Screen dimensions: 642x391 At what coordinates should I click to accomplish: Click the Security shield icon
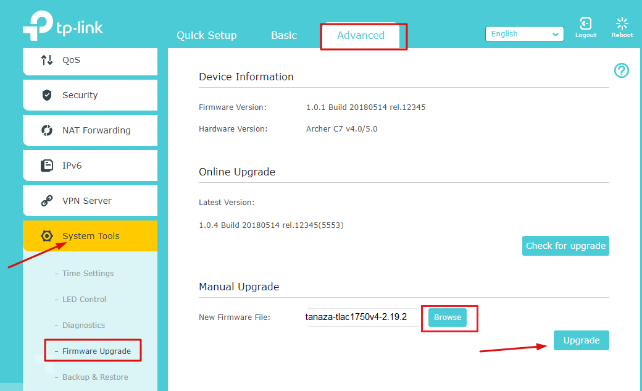coord(47,95)
